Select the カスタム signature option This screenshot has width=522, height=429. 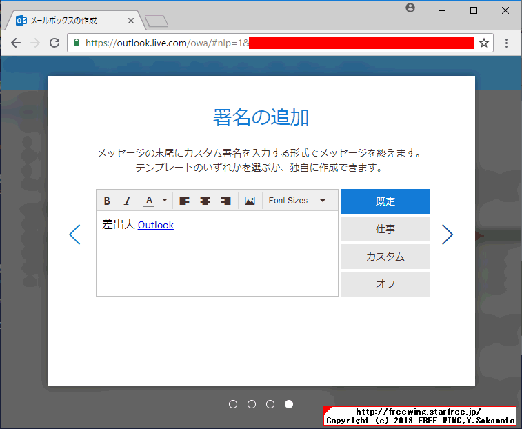[x=385, y=257]
